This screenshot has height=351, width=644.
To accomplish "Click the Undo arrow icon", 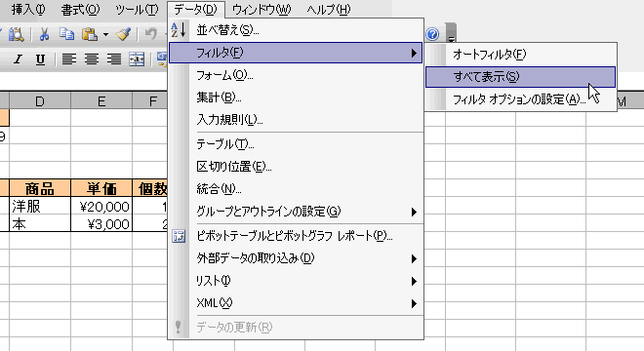I will tap(150, 34).
